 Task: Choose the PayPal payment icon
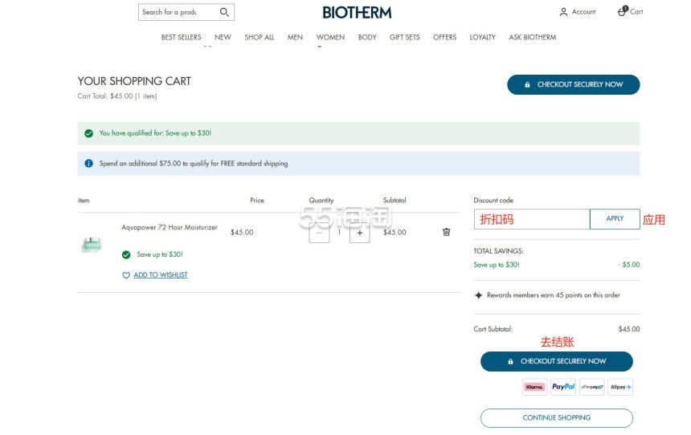[563, 387]
